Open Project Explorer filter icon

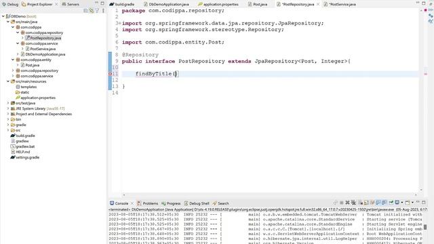coord(97,11)
